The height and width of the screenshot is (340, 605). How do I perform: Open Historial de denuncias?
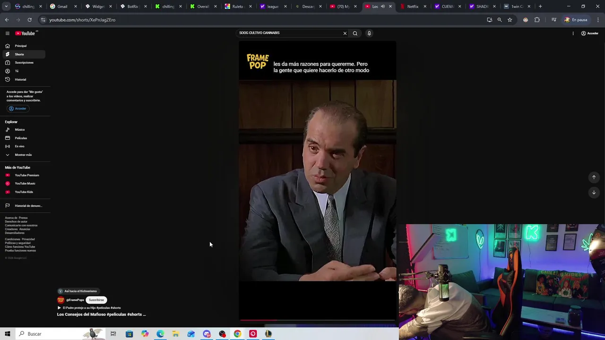tap(25, 205)
